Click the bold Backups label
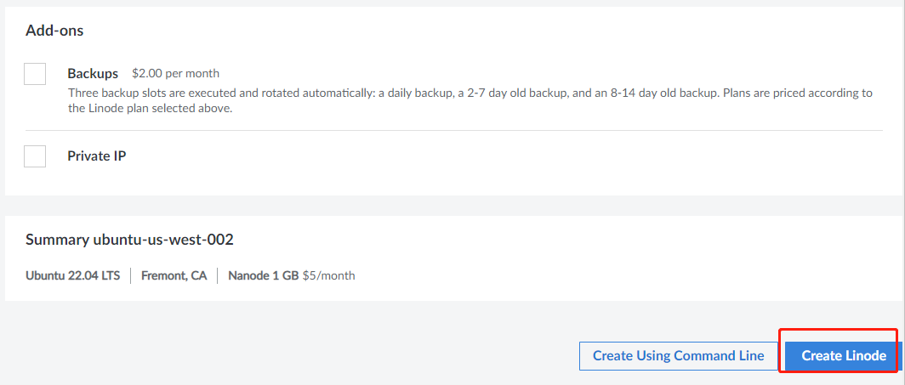This screenshot has height=385, width=905. click(93, 73)
